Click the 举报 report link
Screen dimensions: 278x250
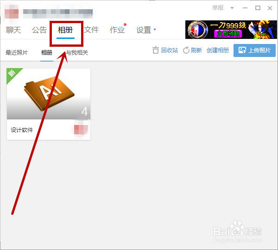coord(218,8)
